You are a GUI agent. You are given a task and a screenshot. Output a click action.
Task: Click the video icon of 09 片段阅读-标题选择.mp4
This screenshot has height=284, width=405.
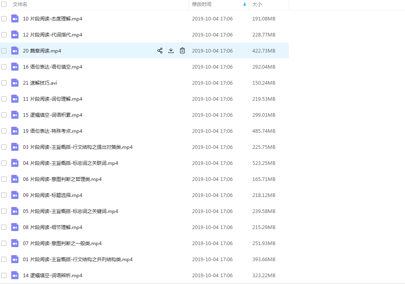point(15,195)
